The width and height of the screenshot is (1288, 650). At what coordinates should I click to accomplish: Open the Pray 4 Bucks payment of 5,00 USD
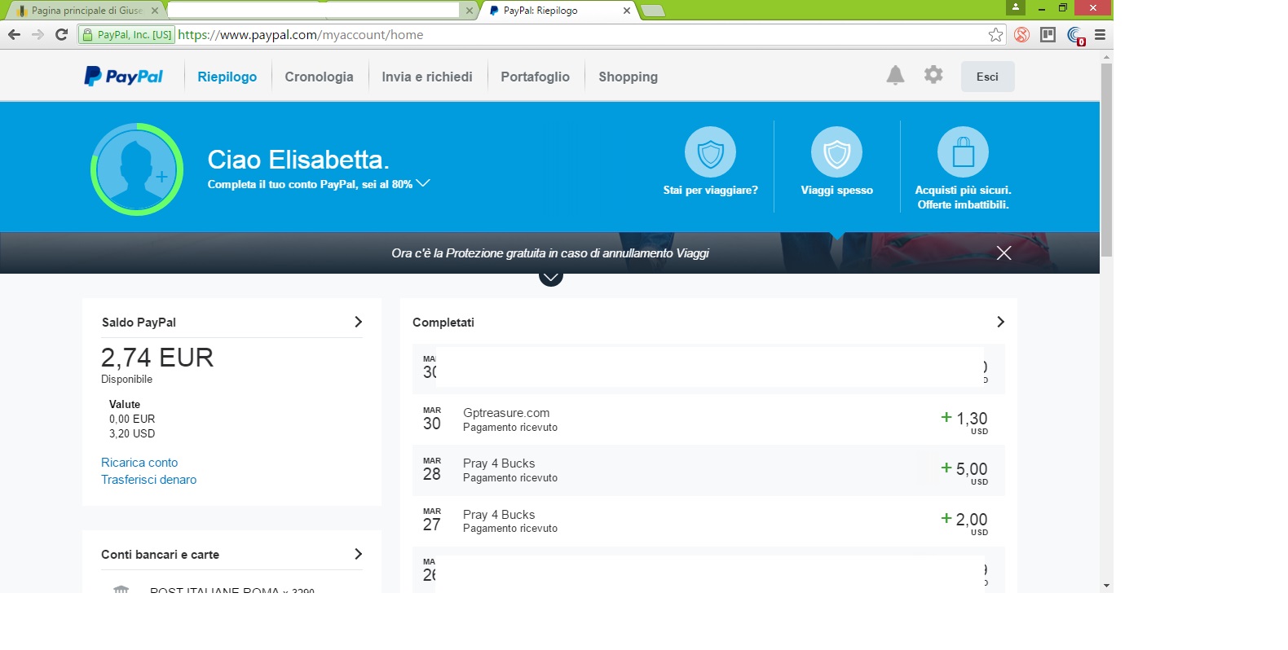click(708, 470)
